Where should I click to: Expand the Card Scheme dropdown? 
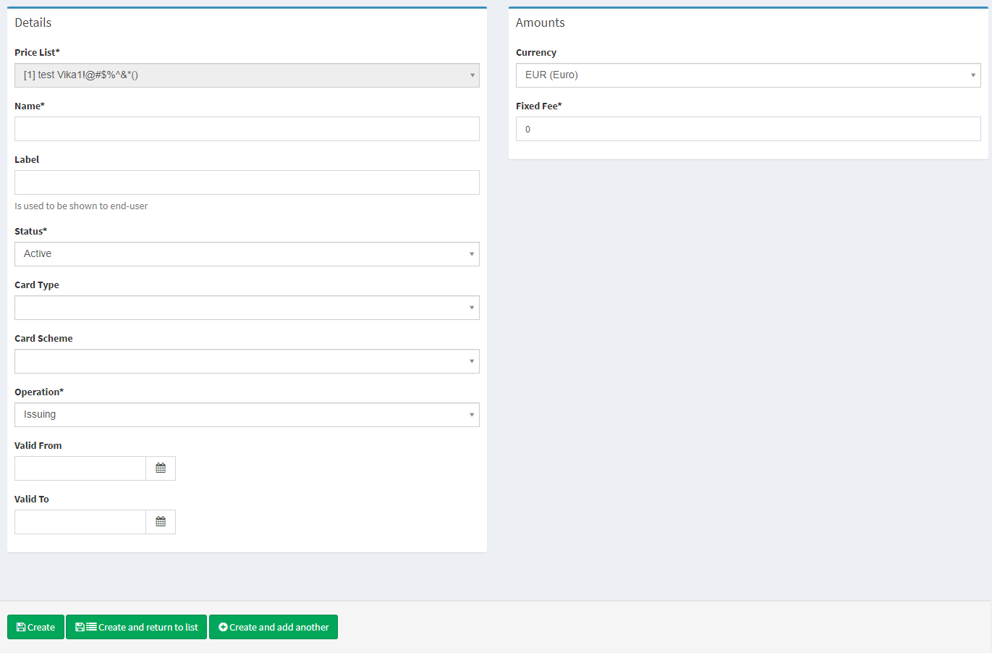[246, 361]
